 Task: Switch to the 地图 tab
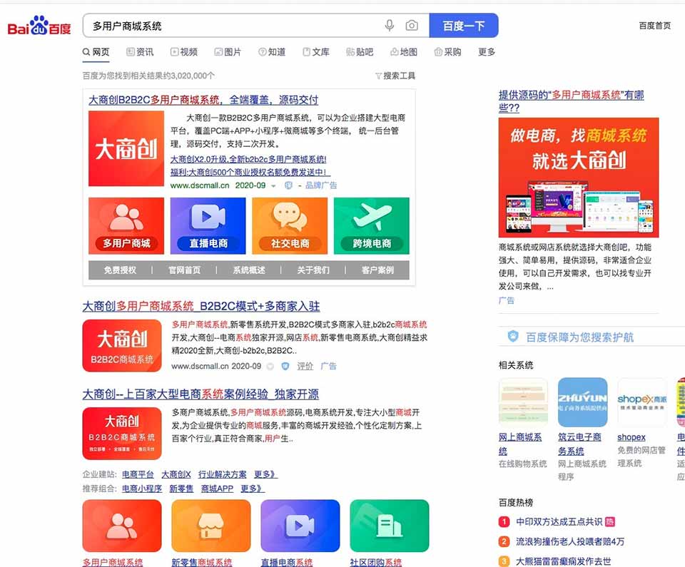coord(404,52)
